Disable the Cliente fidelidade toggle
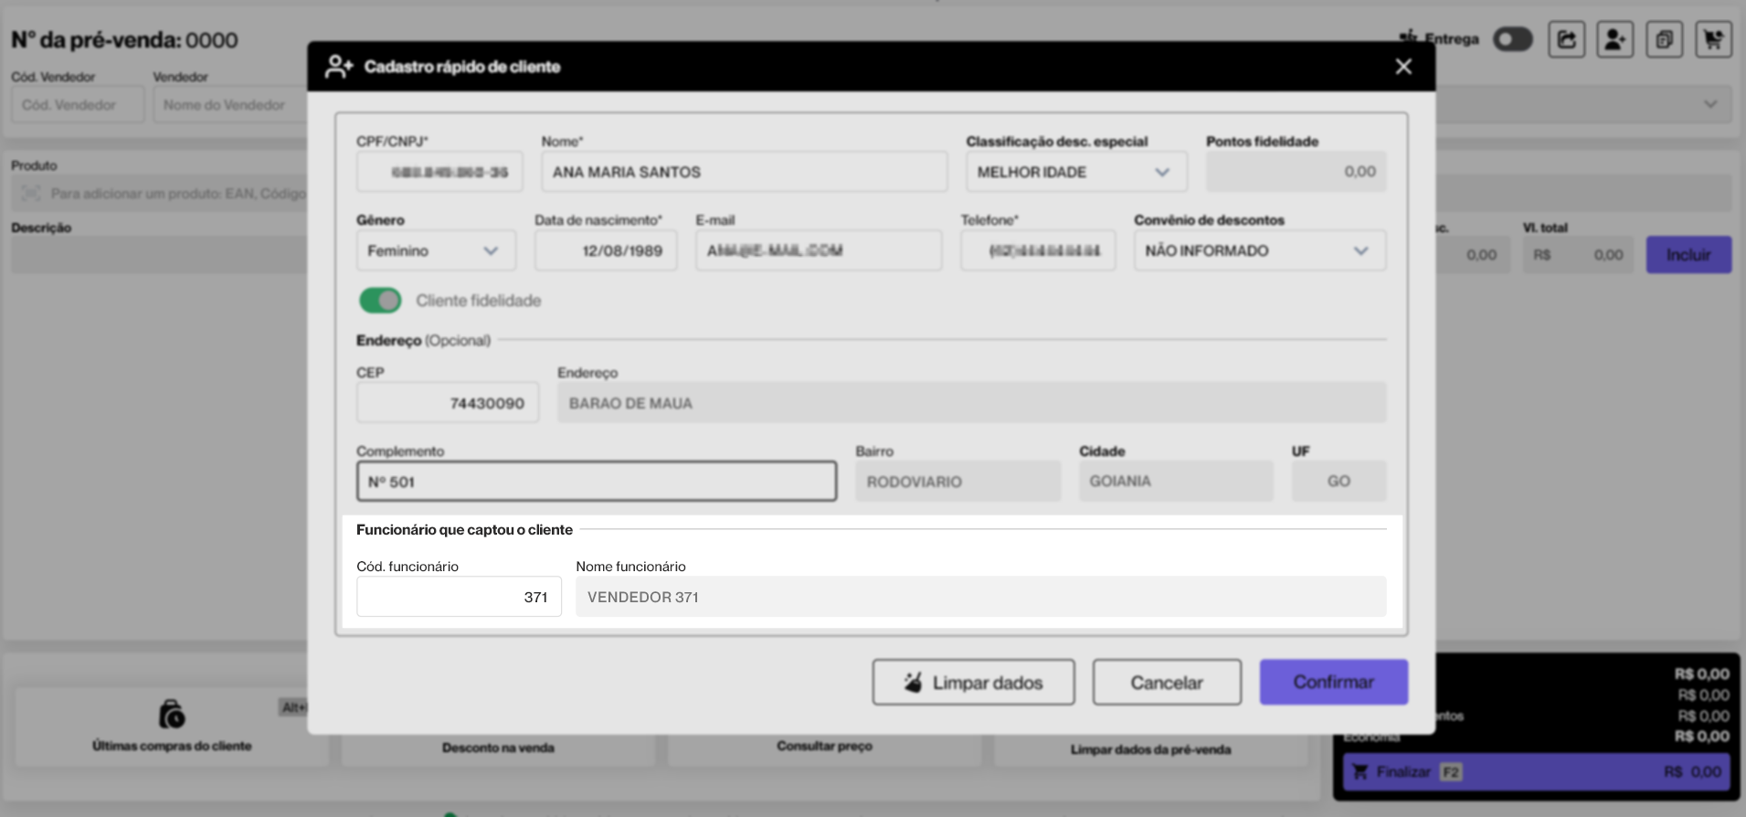This screenshot has height=817, width=1746. [x=380, y=301]
